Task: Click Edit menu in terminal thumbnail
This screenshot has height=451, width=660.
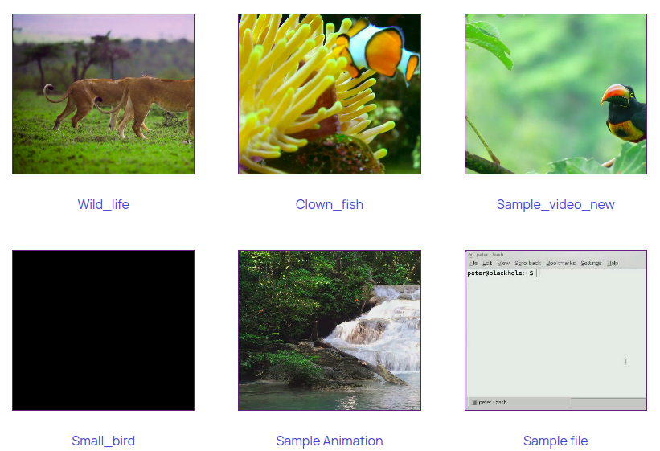Action: [x=487, y=264]
